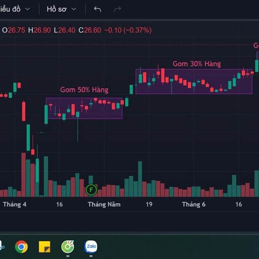
Task: Open Google Chrome from the taskbar
Action: [21, 246]
